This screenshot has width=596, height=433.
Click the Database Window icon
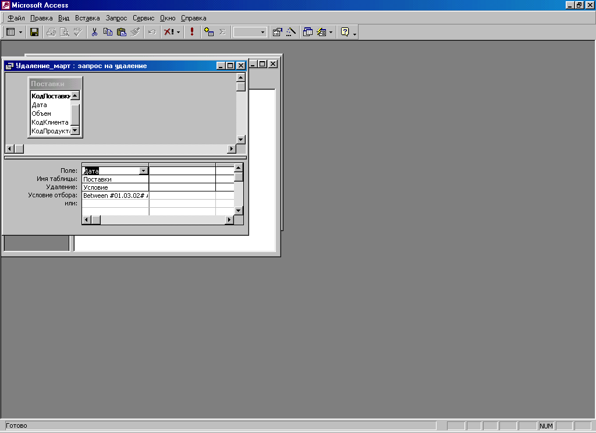tap(308, 33)
